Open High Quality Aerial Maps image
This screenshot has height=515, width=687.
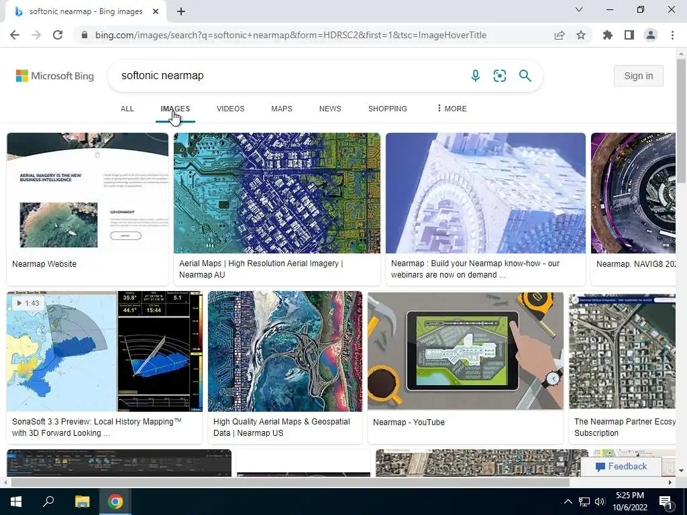(285, 351)
